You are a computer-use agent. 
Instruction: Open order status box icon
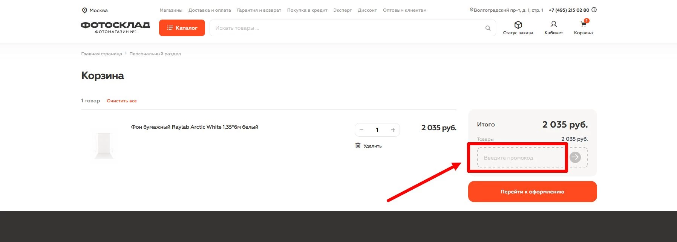pyautogui.click(x=518, y=25)
